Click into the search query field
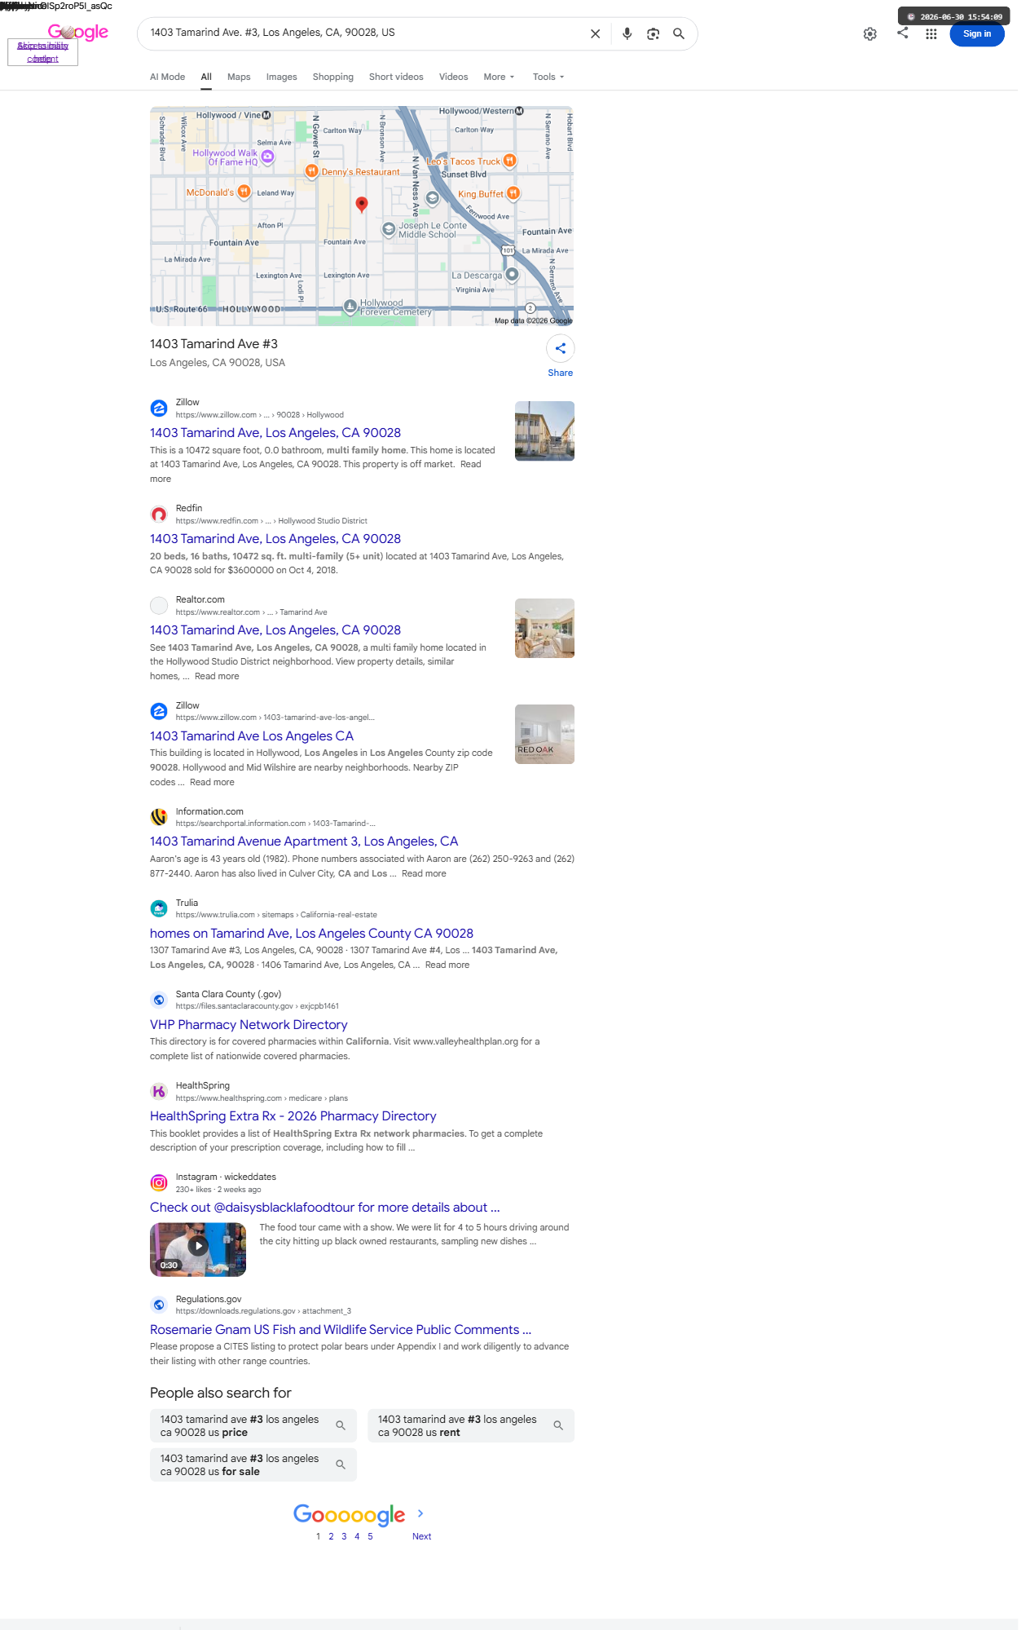 click(x=365, y=33)
